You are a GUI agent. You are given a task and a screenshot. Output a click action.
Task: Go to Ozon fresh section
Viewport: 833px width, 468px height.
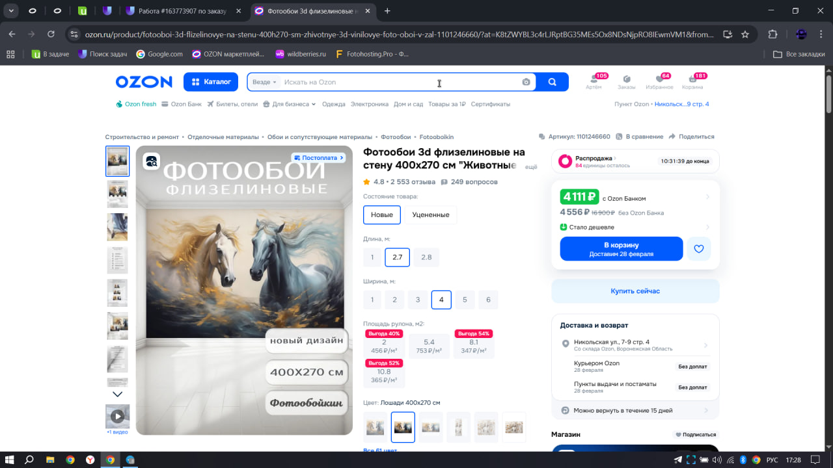click(136, 104)
